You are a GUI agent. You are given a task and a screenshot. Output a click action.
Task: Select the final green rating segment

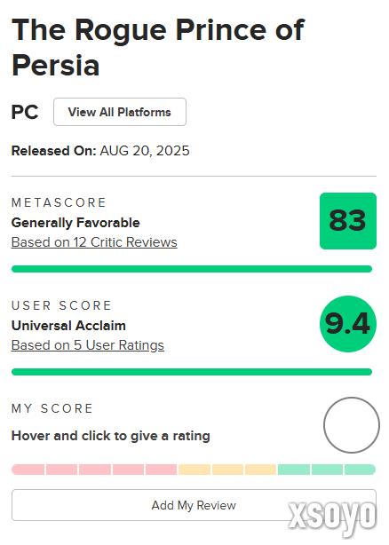pyautogui.click(x=361, y=470)
